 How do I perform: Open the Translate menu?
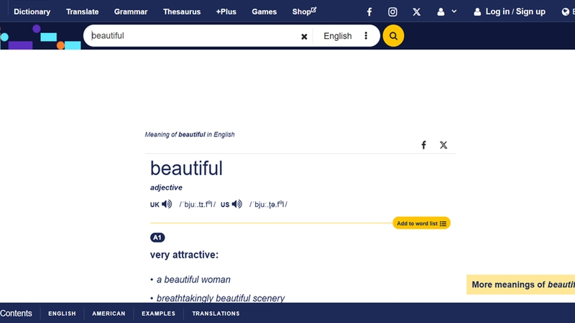point(82,11)
